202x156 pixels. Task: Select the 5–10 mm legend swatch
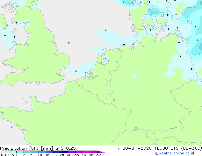coord(35,152)
